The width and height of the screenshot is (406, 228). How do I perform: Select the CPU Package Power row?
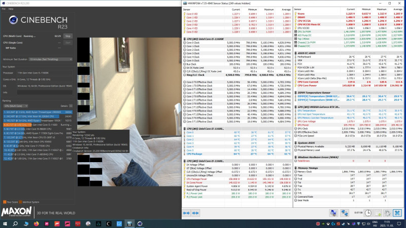click(x=237, y=179)
